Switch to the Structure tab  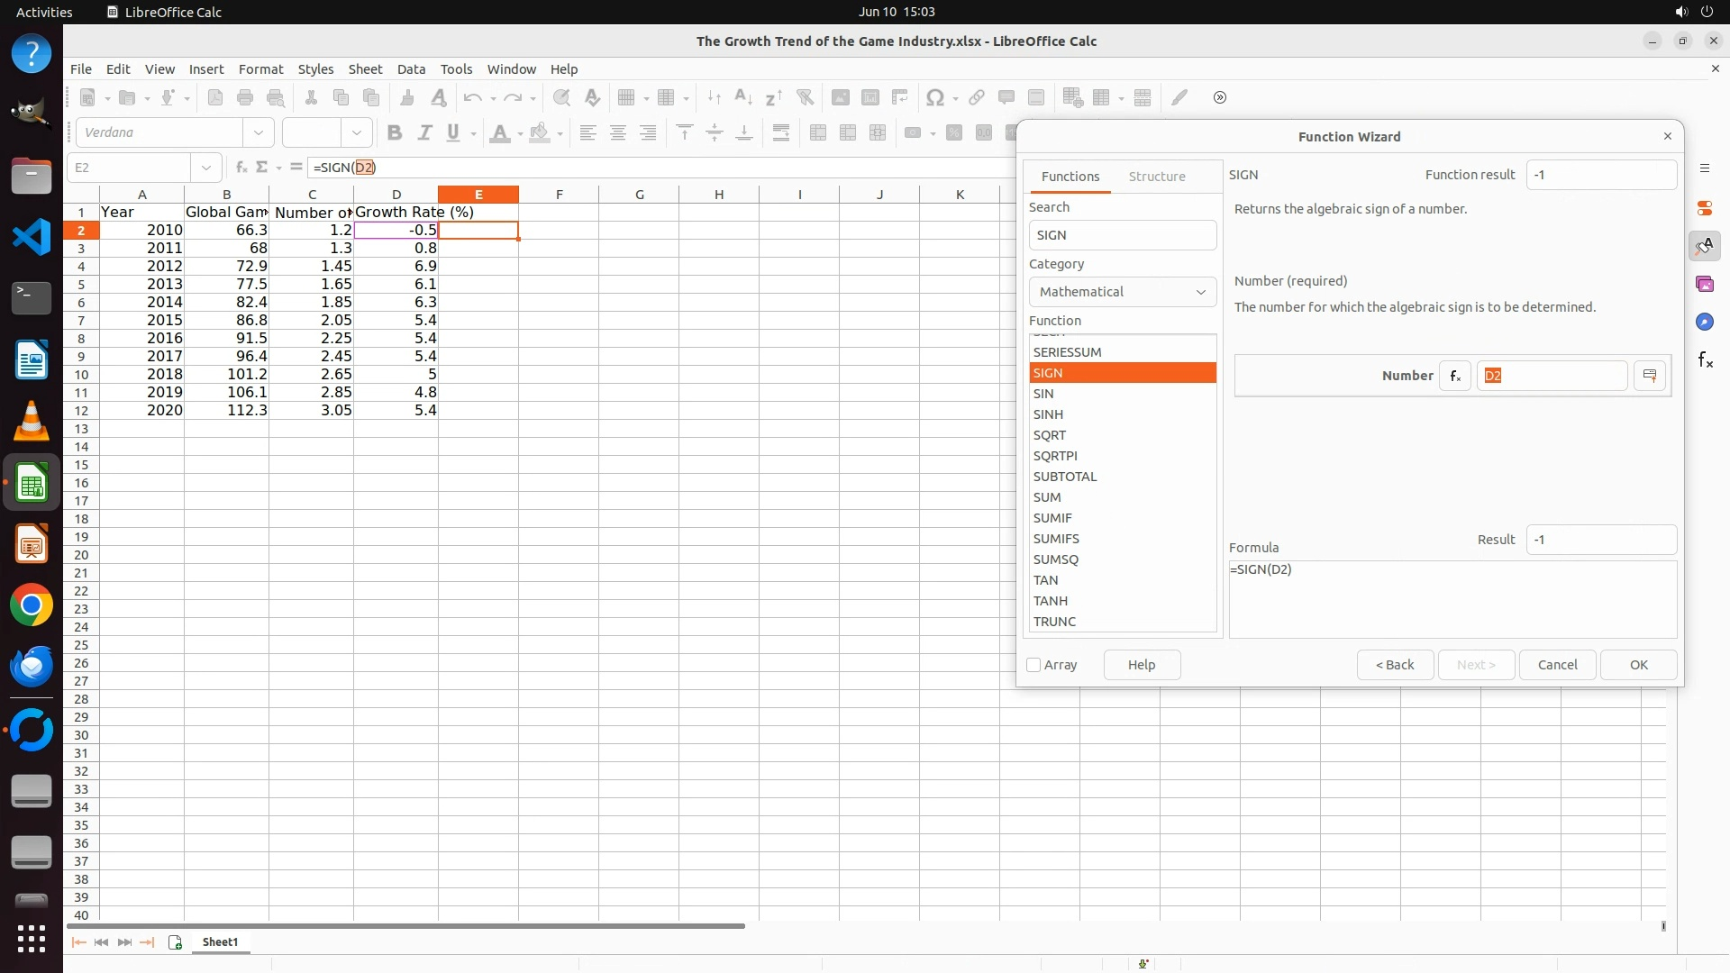(1156, 177)
